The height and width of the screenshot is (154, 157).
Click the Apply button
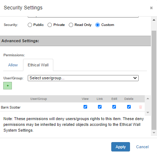pyautogui.click(x=121, y=147)
